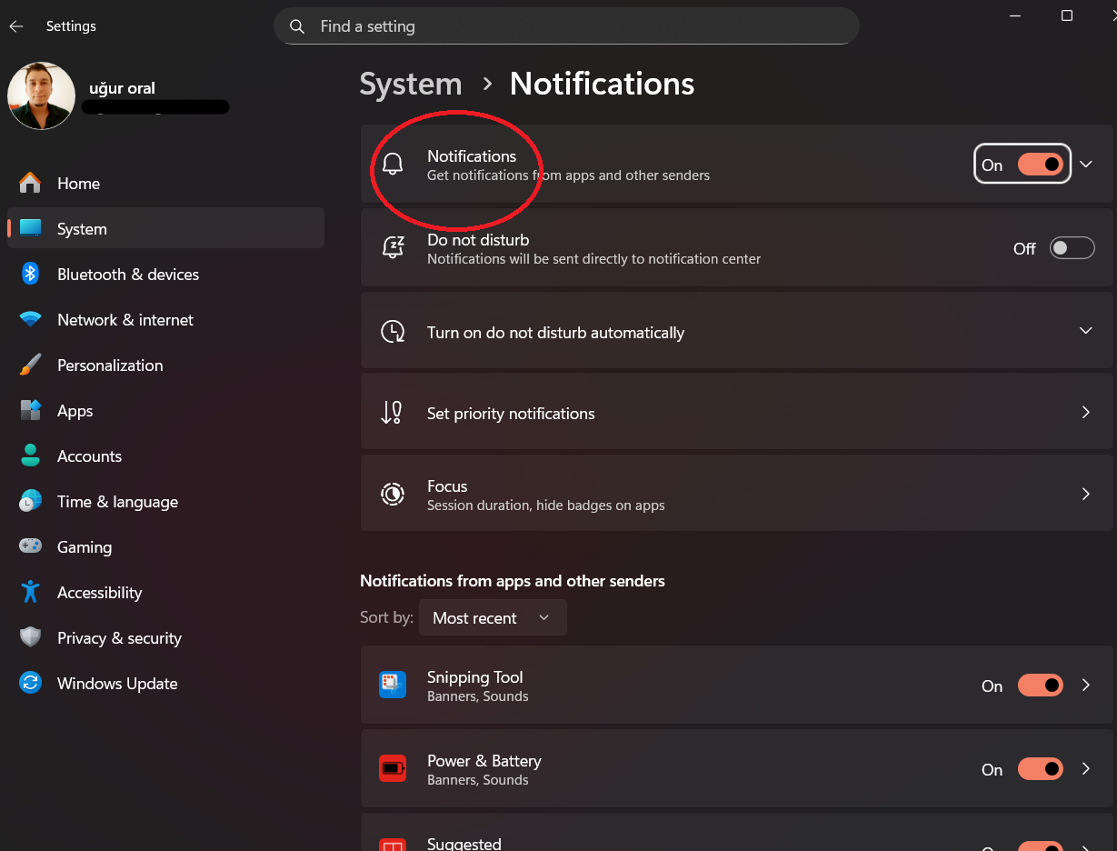Open the Gaming settings icon
The width and height of the screenshot is (1117, 851).
pyautogui.click(x=31, y=546)
